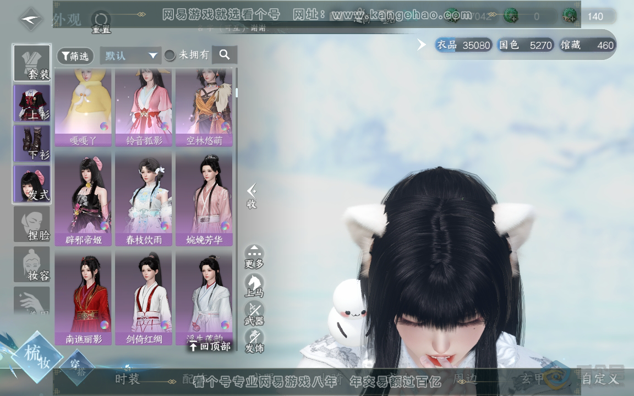Expand stats with the white arrow

click(x=422, y=45)
